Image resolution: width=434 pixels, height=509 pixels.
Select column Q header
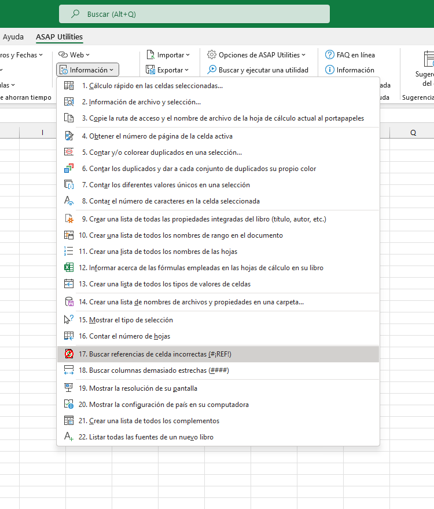click(x=413, y=132)
